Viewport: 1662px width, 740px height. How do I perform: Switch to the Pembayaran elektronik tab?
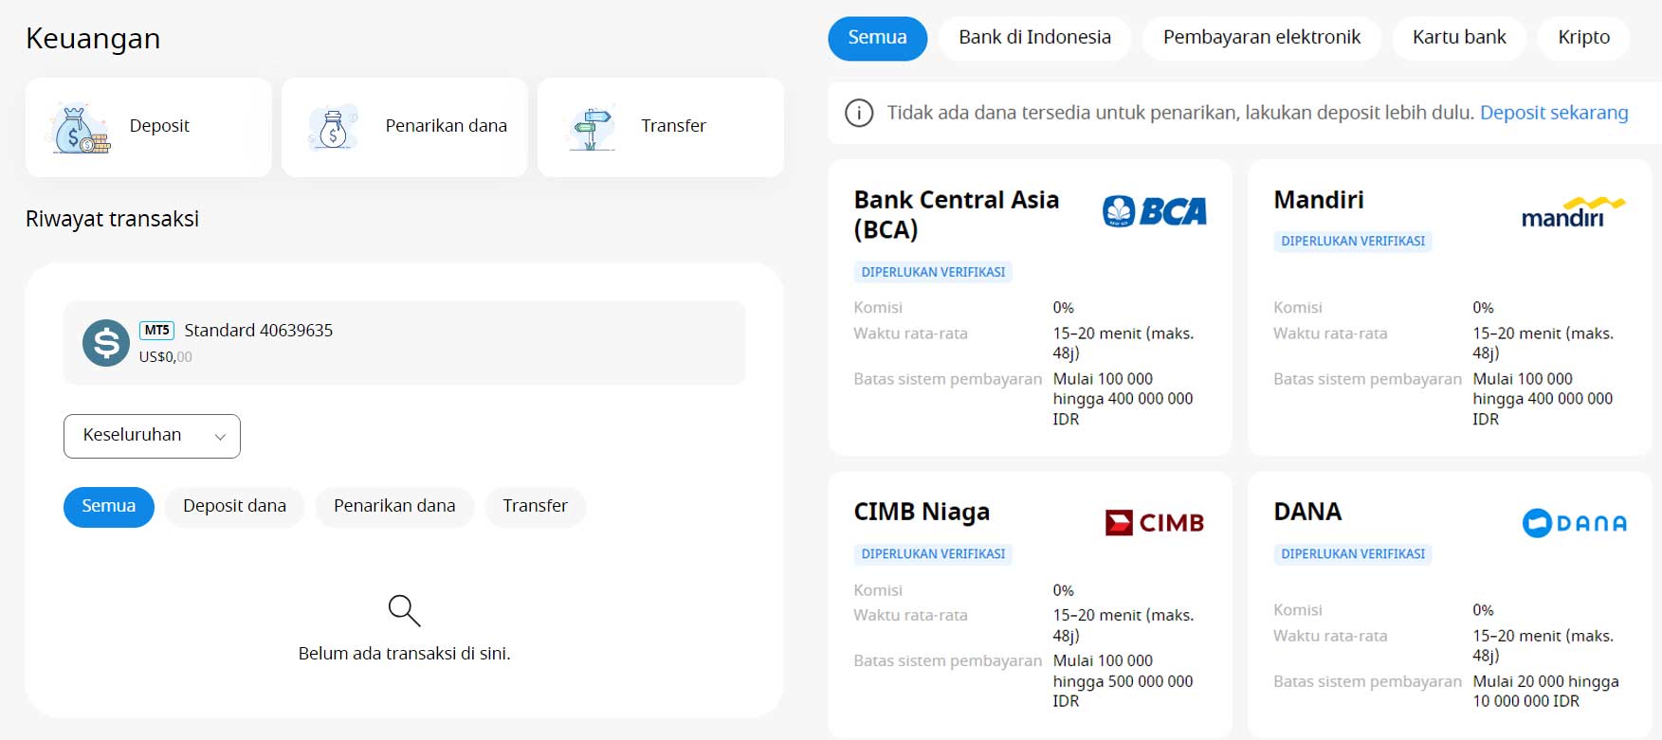point(1262,38)
